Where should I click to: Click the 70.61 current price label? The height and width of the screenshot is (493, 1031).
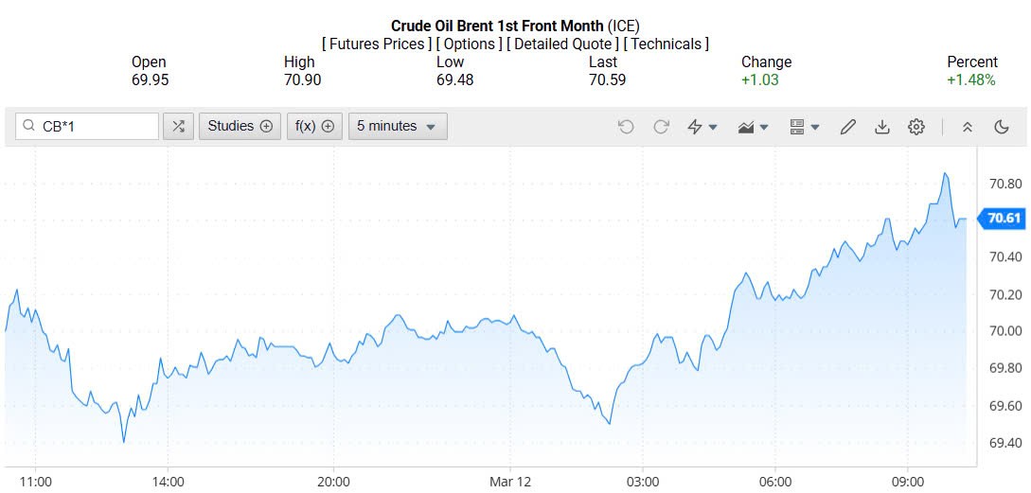[x=1004, y=219]
